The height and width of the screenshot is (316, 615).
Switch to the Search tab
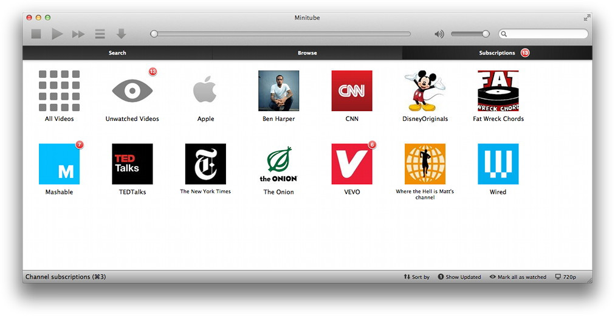(x=117, y=52)
